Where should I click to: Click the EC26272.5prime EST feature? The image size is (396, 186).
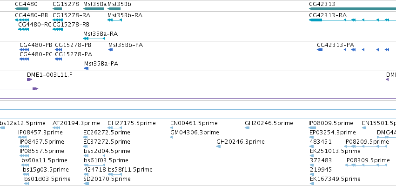click(86, 137)
